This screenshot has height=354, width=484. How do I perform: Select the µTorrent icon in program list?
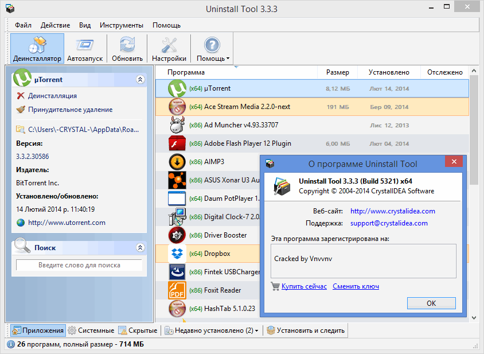[177, 88]
